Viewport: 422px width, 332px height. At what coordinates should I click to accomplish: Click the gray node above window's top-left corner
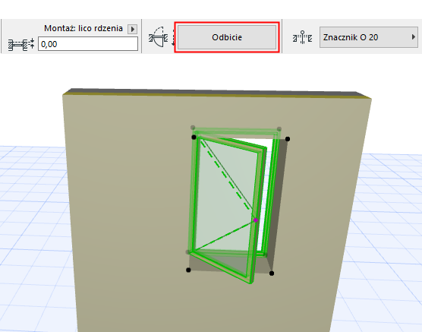[x=193, y=128]
